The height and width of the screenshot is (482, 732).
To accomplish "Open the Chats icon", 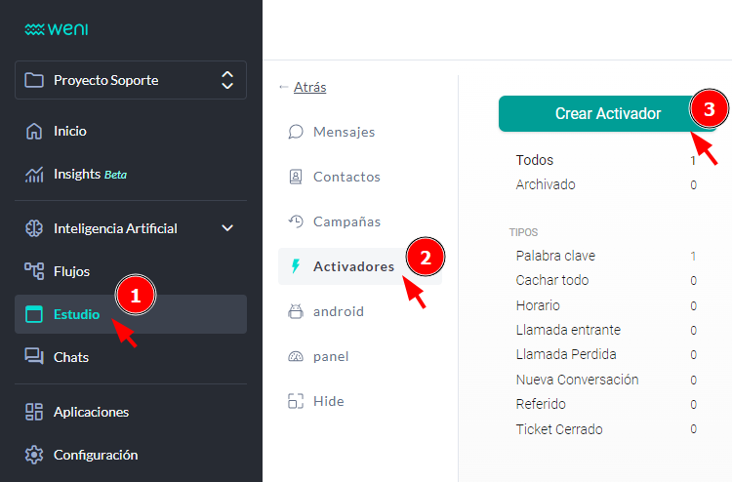I will 34,357.
